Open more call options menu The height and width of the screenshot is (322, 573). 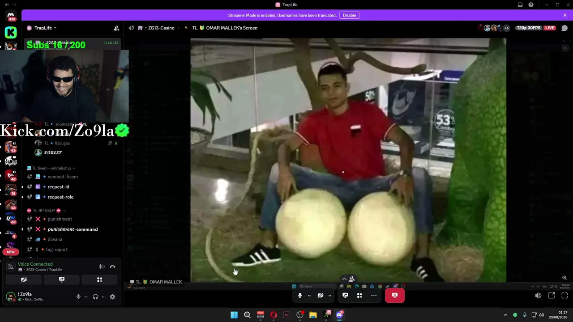coord(374,296)
